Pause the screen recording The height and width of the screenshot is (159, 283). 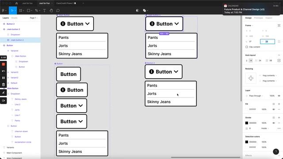pyautogui.click(x=4, y=78)
